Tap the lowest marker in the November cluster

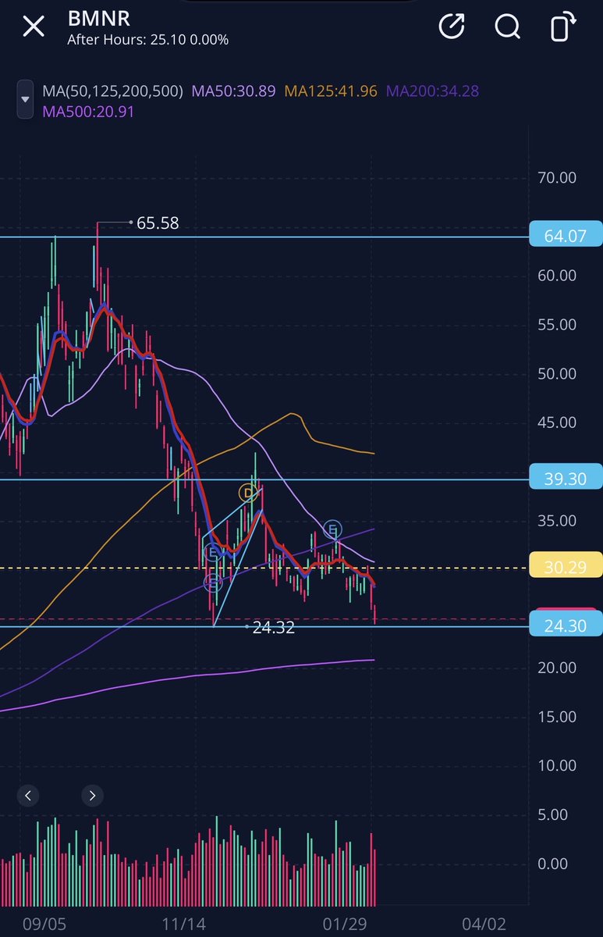pos(212,582)
